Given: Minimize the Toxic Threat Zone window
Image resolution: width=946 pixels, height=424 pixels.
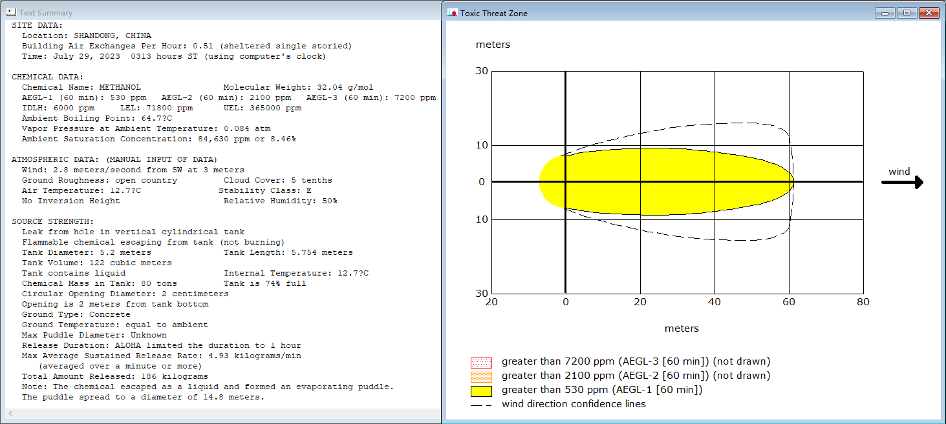Looking at the screenshot, I should coord(885,12).
